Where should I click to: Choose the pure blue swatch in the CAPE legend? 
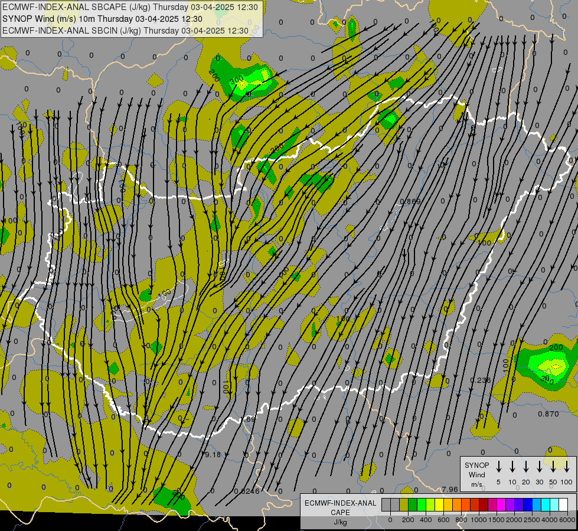tap(527, 504)
